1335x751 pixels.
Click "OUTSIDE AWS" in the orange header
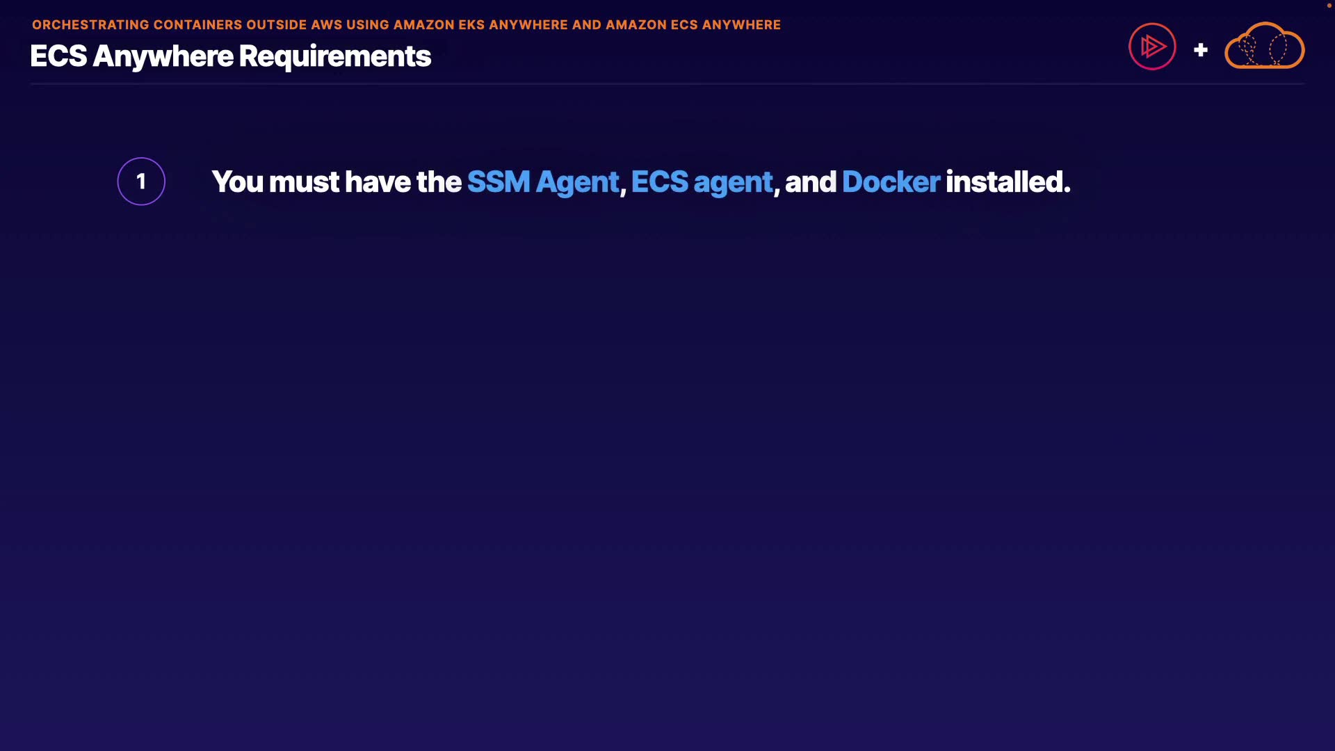coord(294,25)
